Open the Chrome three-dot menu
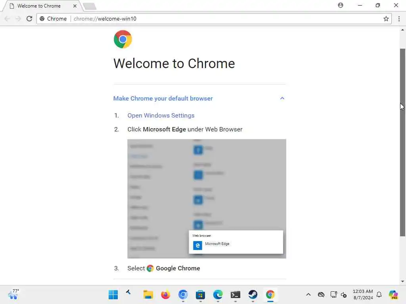The image size is (406, 304). tap(399, 19)
